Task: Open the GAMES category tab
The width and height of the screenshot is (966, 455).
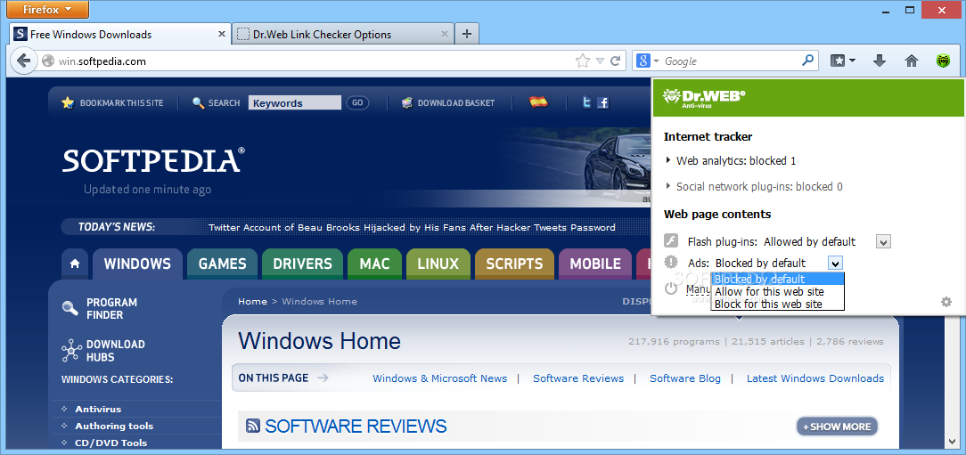Action: 223,264
